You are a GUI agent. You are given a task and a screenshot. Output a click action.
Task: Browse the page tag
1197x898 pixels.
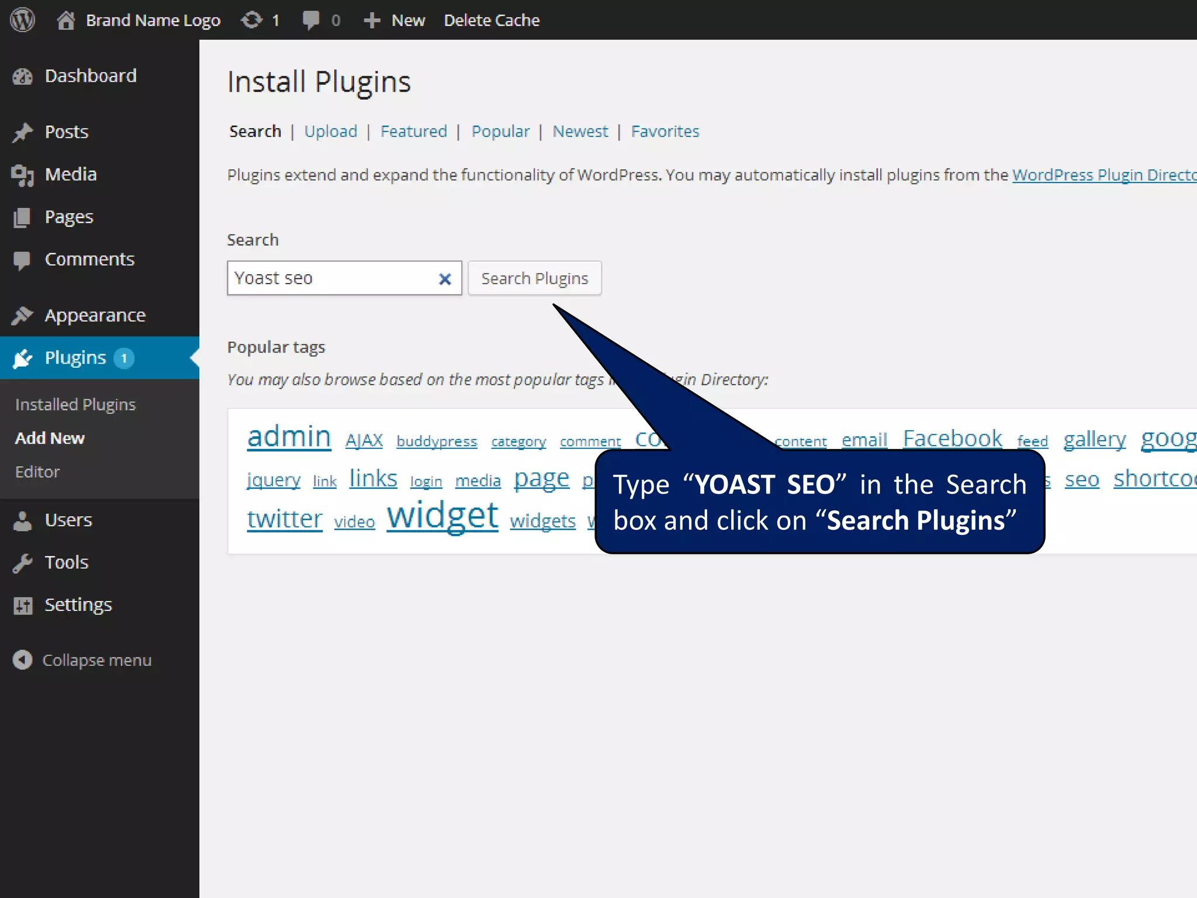click(x=542, y=479)
